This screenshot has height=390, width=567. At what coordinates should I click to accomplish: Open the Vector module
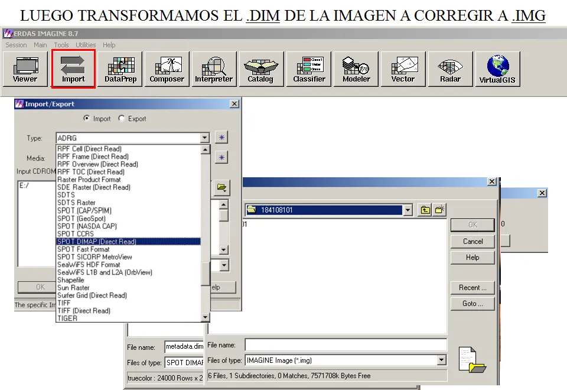click(403, 69)
